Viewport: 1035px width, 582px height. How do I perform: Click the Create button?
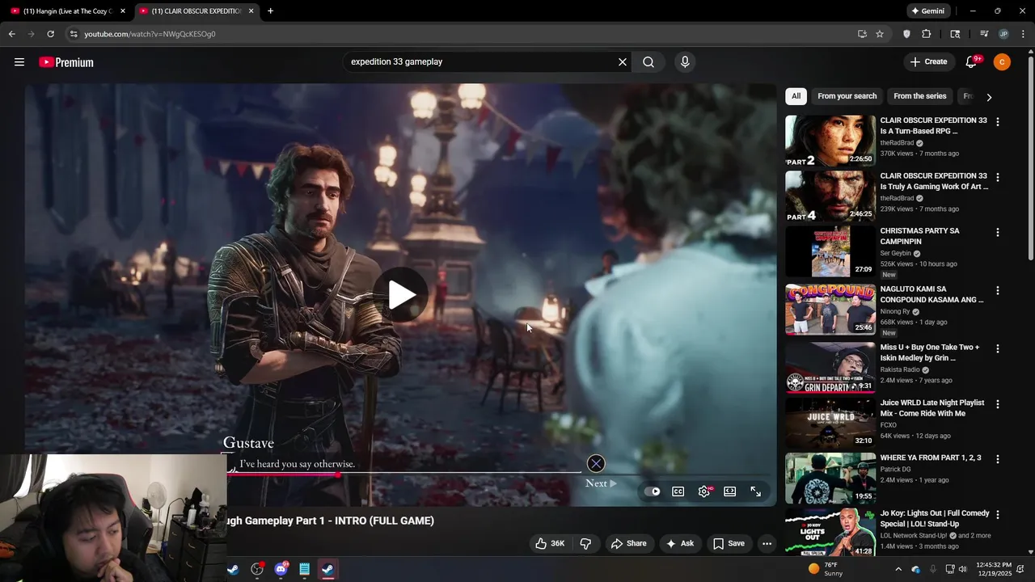tap(928, 62)
